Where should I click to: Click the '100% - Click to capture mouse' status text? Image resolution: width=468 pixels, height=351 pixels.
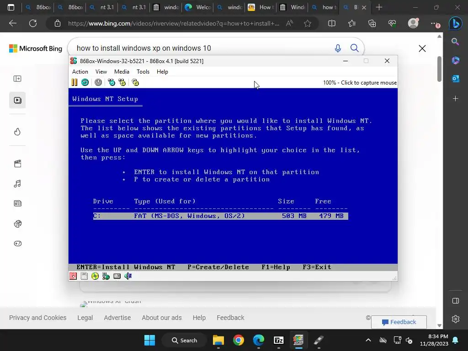[360, 83]
